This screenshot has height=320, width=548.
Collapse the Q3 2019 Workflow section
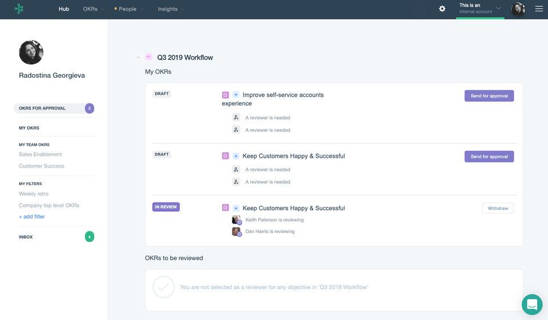tap(138, 58)
